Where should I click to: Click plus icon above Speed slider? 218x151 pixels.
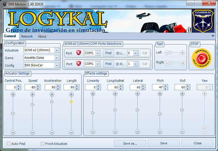coord(33,94)
